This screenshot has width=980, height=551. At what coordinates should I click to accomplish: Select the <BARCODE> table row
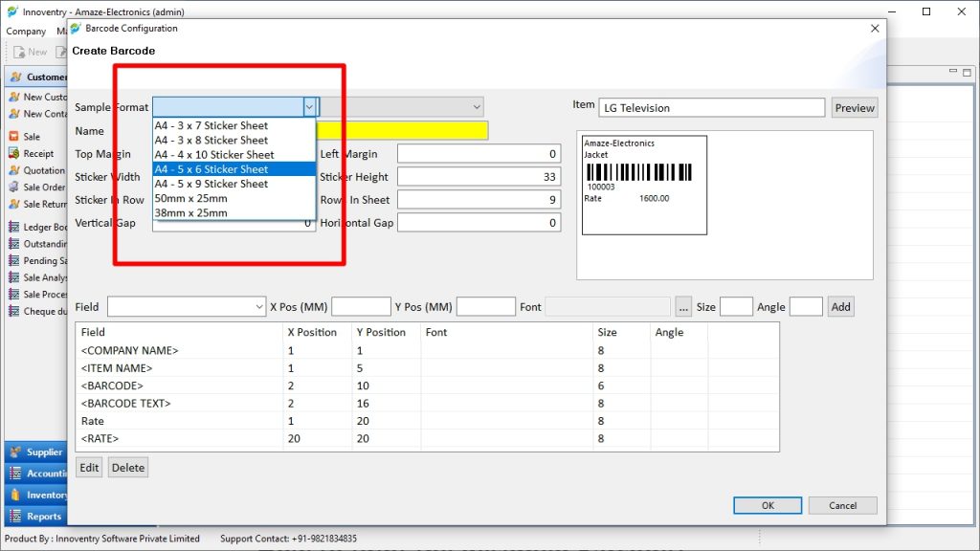click(x=428, y=386)
